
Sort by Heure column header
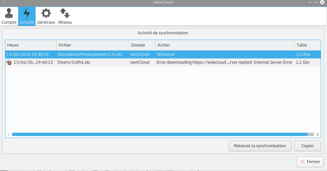pos(31,45)
